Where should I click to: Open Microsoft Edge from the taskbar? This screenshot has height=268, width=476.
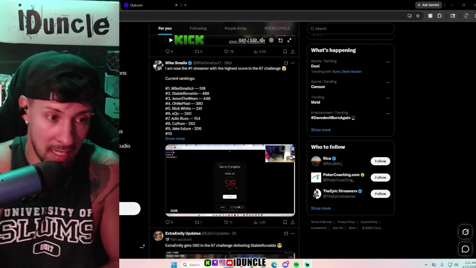tap(274, 265)
